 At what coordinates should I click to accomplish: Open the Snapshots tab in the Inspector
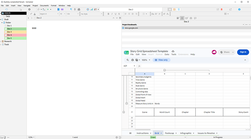191,18
